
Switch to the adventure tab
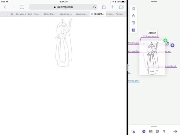(x=82, y=14)
